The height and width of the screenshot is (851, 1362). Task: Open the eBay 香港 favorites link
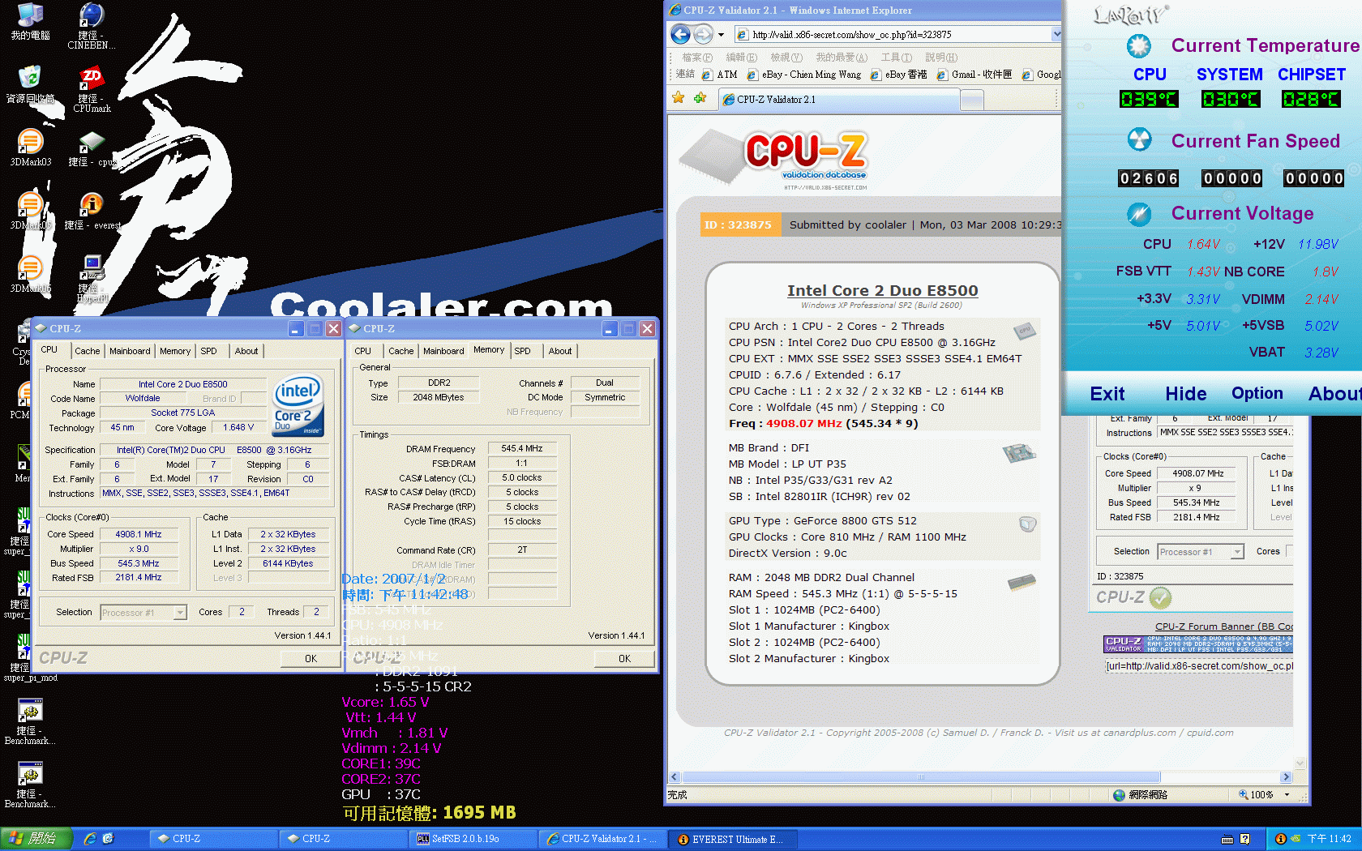pos(898,75)
